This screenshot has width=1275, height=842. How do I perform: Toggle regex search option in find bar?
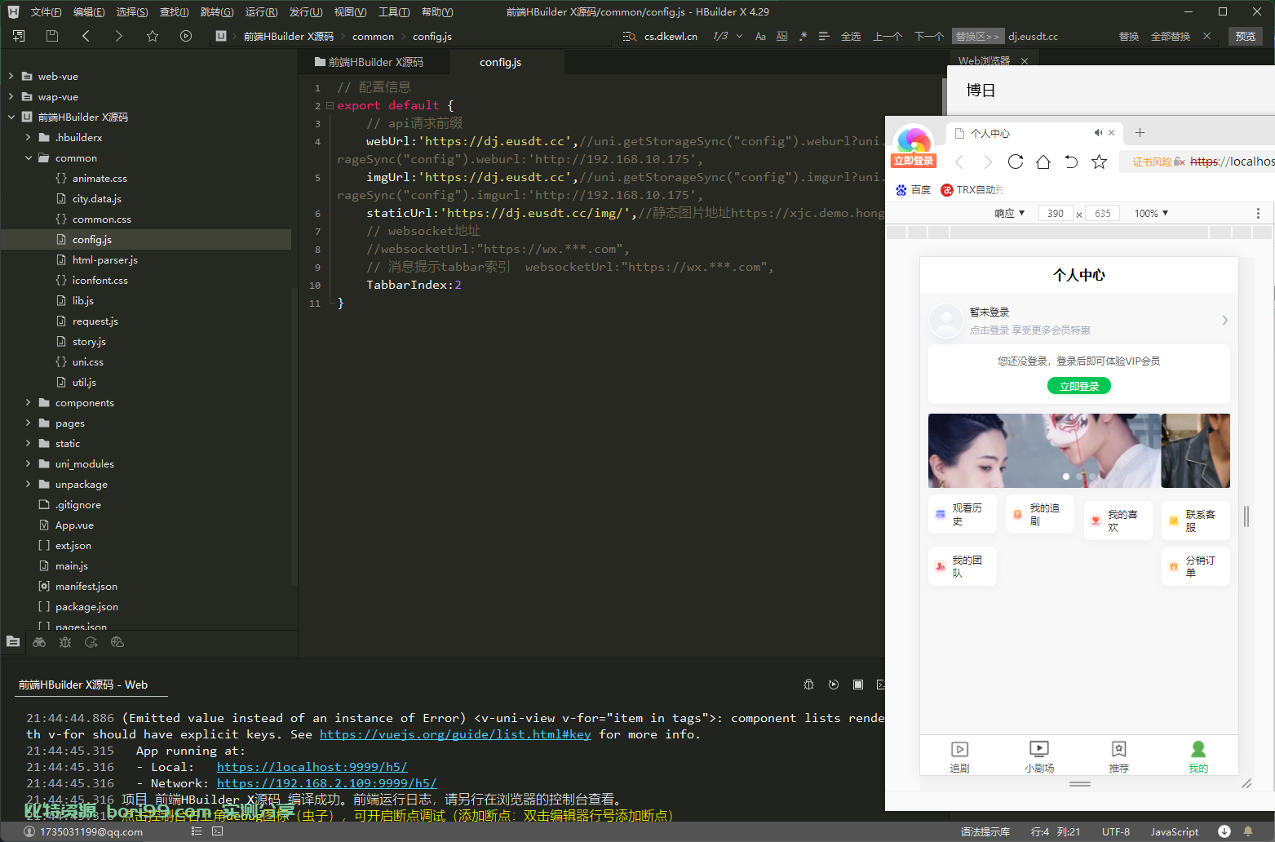pos(804,37)
